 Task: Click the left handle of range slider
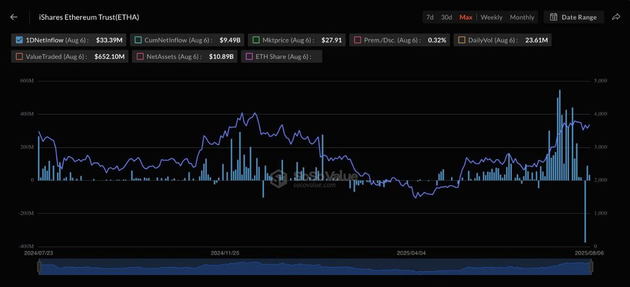click(39, 267)
